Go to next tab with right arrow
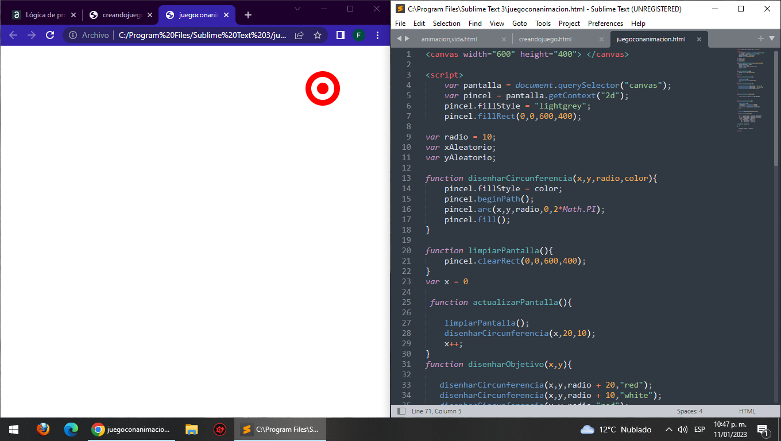 (408, 38)
